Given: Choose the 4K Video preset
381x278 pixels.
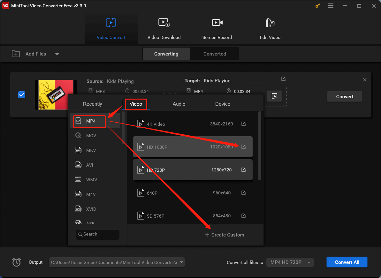Looking at the screenshot, I should (x=193, y=124).
